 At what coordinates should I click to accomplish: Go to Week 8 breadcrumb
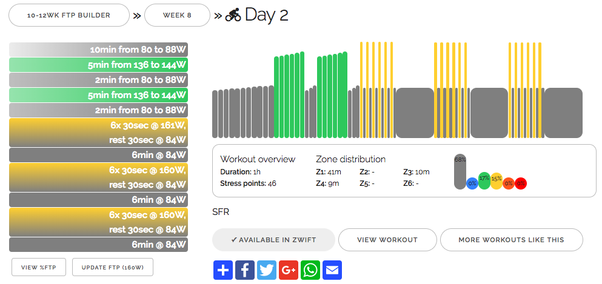(177, 15)
